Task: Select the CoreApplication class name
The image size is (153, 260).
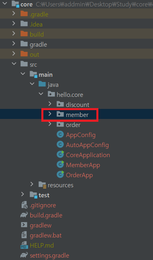Action: click(88, 155)
